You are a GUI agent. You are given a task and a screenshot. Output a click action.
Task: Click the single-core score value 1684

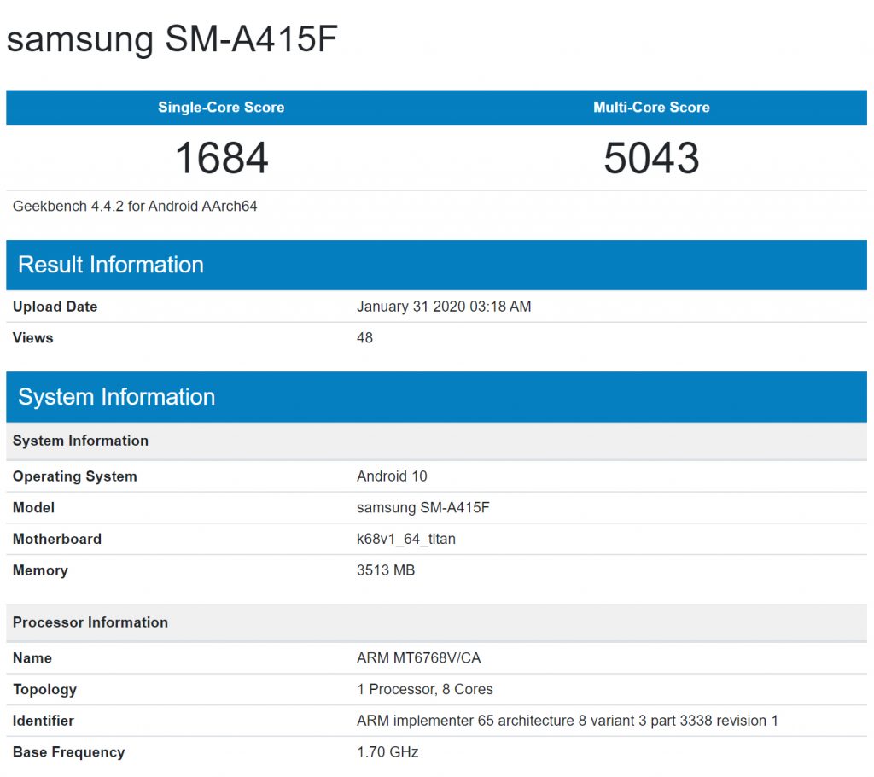(221, 158)
